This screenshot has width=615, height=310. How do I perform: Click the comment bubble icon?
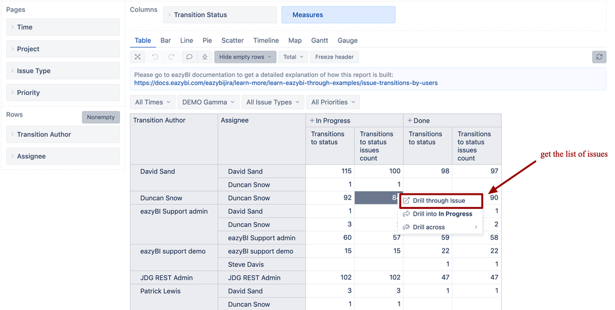[x=189, y=57]
